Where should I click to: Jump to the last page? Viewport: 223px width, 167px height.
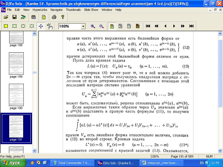(192, 26)
